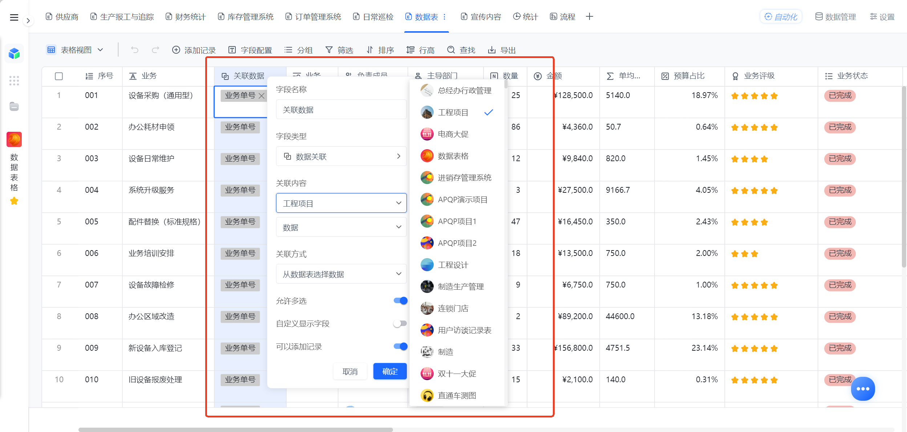Open the 数据 sheet dropdown
Screen dimensions: 907x432
[x=341, y=227]
